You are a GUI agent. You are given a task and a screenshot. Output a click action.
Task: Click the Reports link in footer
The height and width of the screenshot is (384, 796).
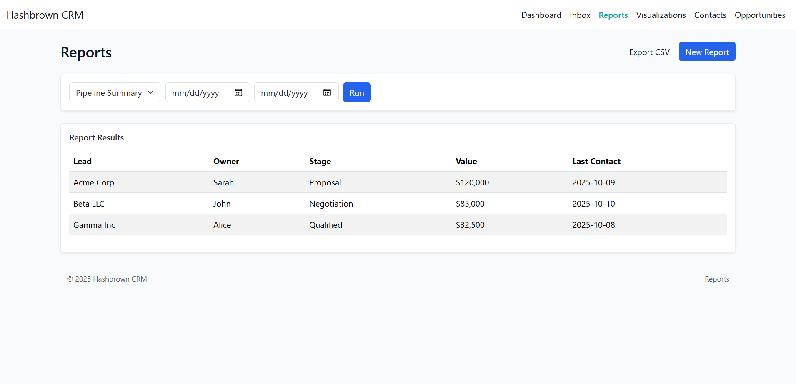pos(716,279)
